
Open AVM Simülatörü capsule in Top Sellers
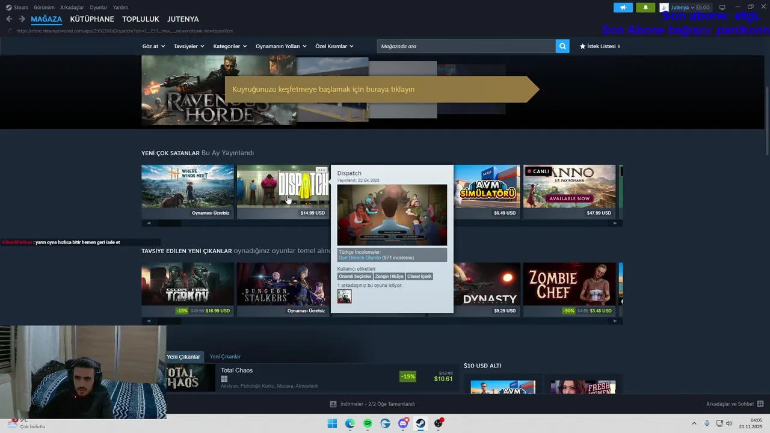click(487, 191)
